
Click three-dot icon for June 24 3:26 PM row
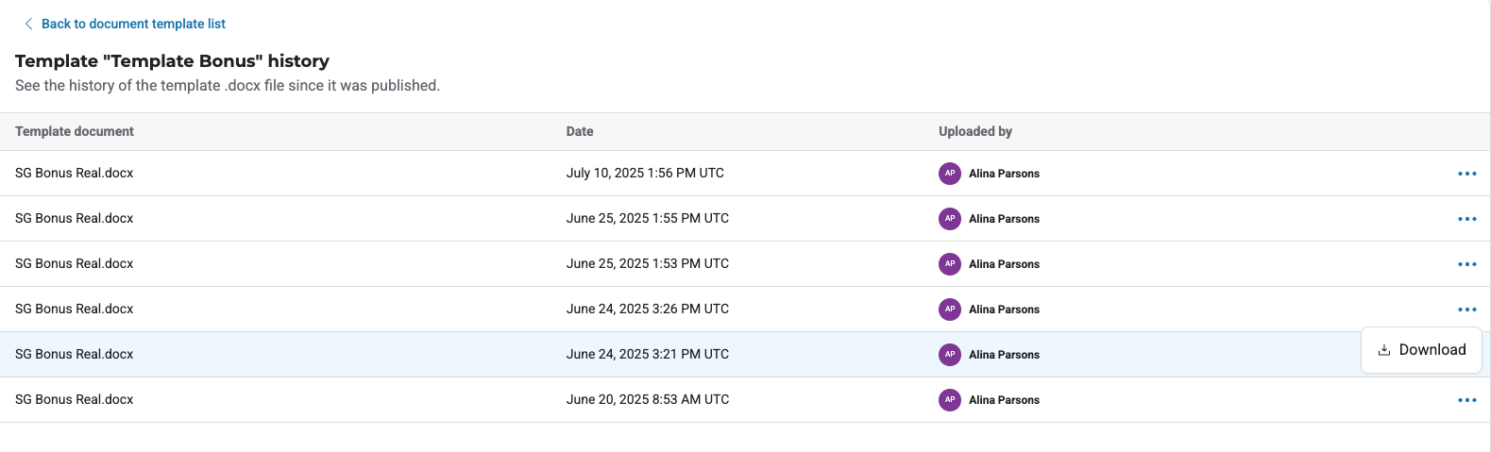pyautogui.click(x=1466, y=310)
